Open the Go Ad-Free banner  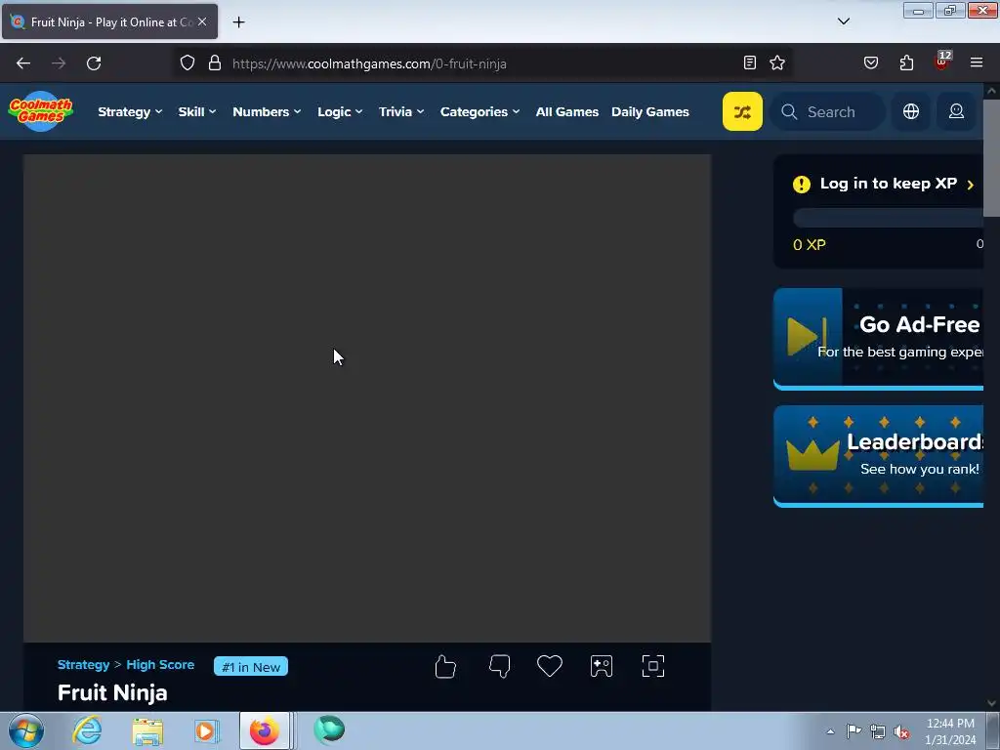tap(878, 338)
